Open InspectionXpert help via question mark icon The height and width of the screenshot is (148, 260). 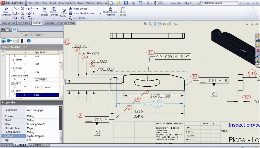pos(29,41)
